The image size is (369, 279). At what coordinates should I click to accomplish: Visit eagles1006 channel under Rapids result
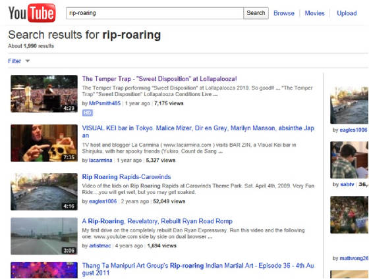pyautogui.click(x=103, y=201)
